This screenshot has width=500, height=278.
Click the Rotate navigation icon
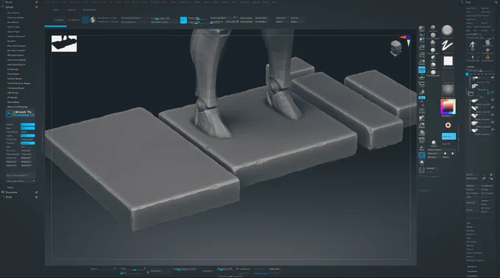coord(421,133)
